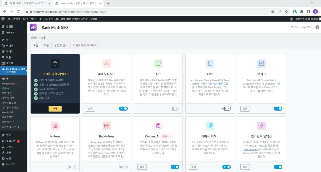
Task: Click 알림판 in the breadcrumb
Action: click(34, 38)
